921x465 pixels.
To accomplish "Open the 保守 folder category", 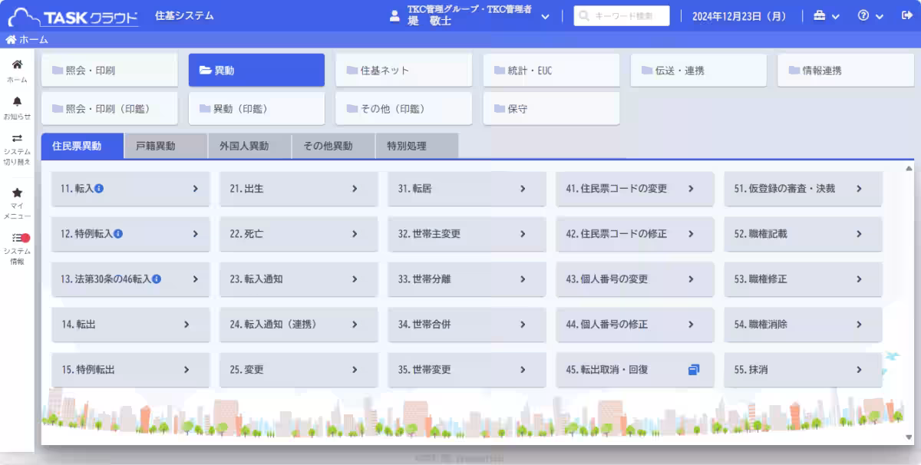I will point(551,107).
